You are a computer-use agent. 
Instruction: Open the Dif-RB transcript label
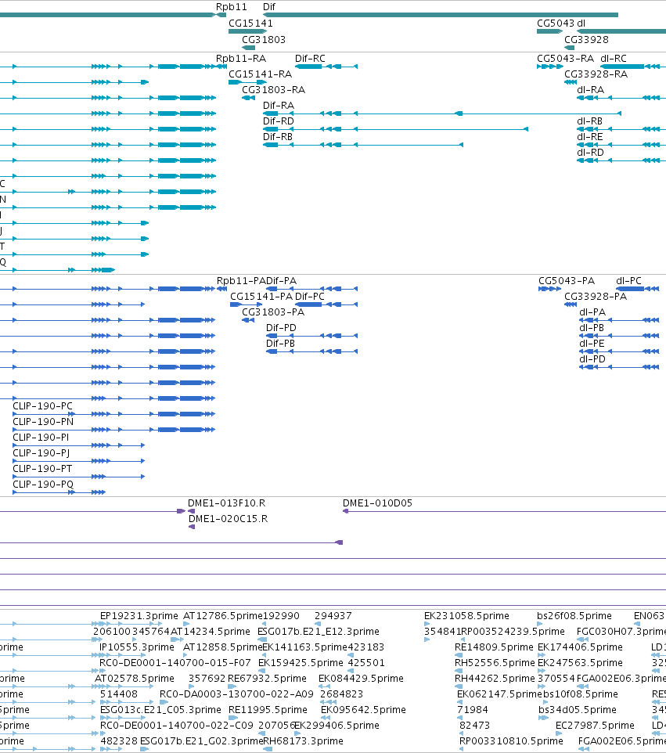[278, 137]
